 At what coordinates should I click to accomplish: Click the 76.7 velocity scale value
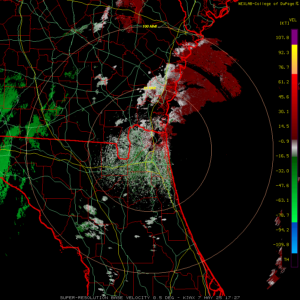284,67
